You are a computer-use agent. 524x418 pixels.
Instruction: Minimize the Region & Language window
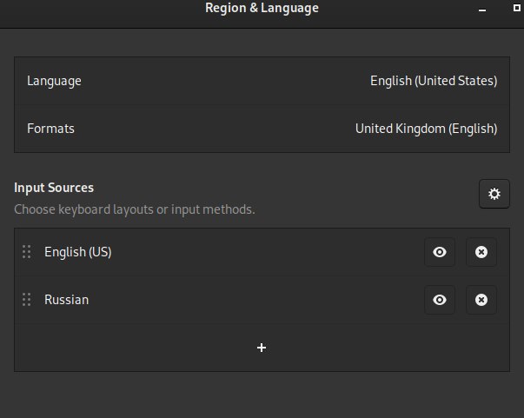coord(482,10)
